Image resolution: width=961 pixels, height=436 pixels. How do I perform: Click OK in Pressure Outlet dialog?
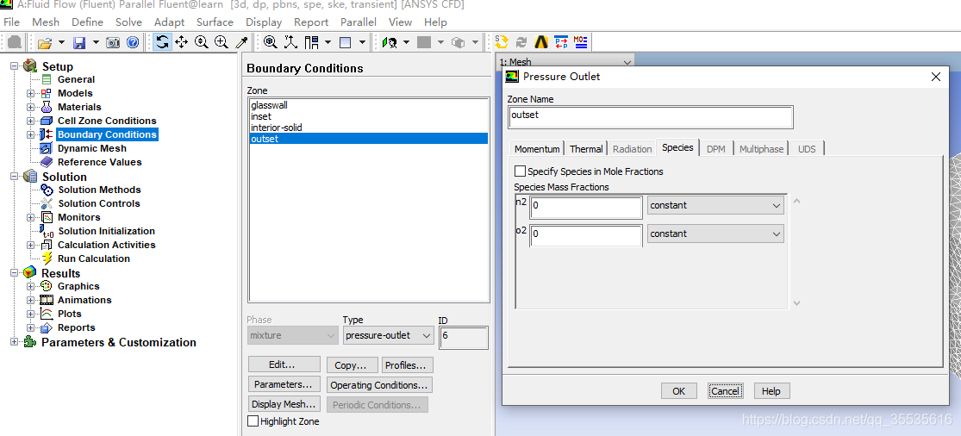click(678, 390)
